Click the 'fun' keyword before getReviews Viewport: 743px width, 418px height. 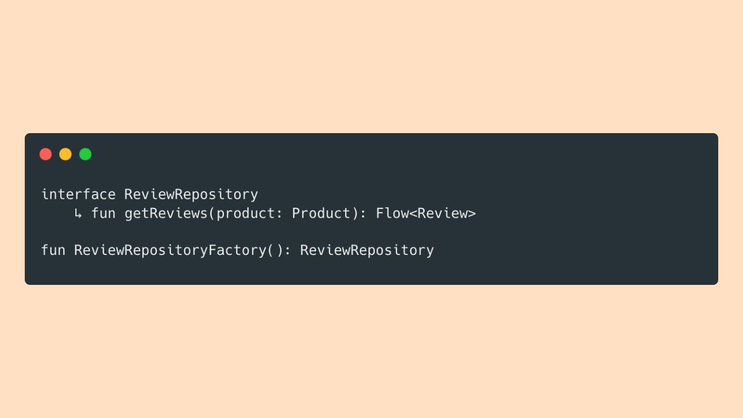[103, 213]
